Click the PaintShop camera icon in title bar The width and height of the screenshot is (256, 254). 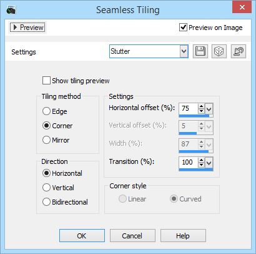11,10
